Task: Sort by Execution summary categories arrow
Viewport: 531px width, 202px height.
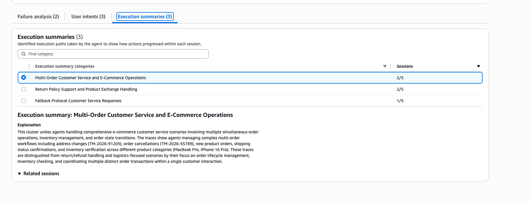Action: pos(385,66)
